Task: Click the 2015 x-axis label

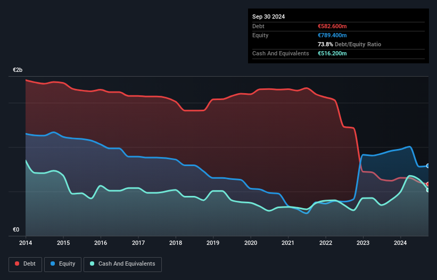Action: click(63, 243)
